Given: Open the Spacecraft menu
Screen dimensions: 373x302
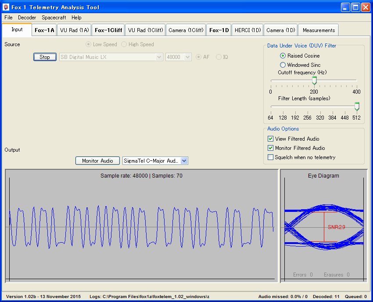Looking at the screenshot, I should click(x=54, y=18).
